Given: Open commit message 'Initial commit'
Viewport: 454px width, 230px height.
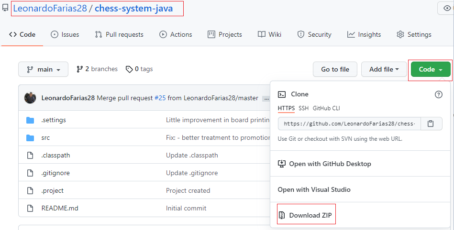Looking at the screenshot, I should (x=186, y=208).
